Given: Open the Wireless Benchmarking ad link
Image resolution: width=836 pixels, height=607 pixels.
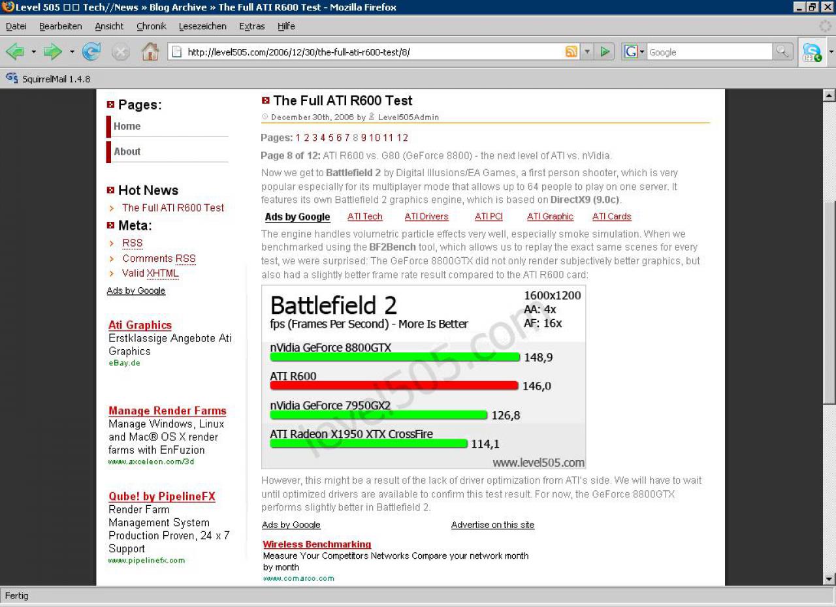Looking at the screenshot, I should click(x=317, y=544).
